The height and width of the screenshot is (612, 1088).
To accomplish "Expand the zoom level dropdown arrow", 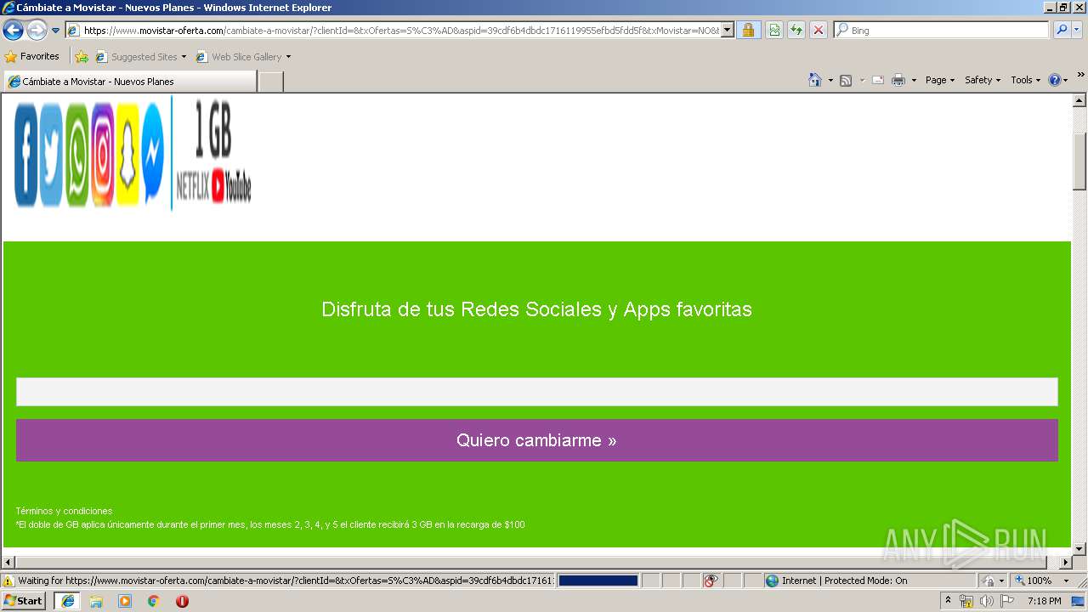I will (1066, 581).
